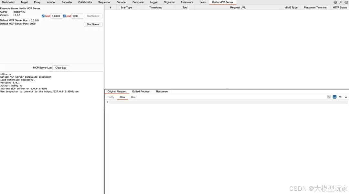The width and height of the screenshot is (349, 194).
Task: Click 'Default MCP Server Host : 0.0.0.0' label
Action: 19,20
